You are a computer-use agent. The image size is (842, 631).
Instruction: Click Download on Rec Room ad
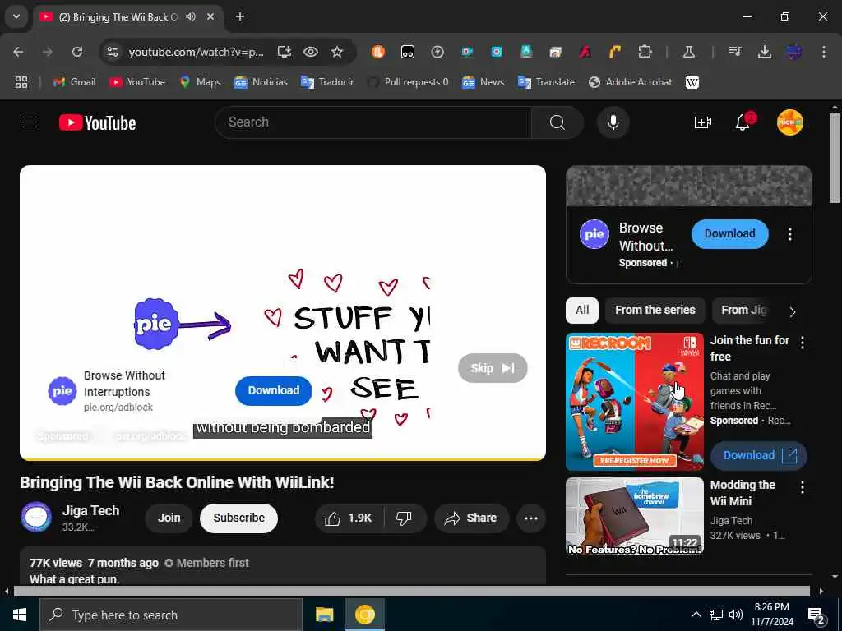click(759, 455)
